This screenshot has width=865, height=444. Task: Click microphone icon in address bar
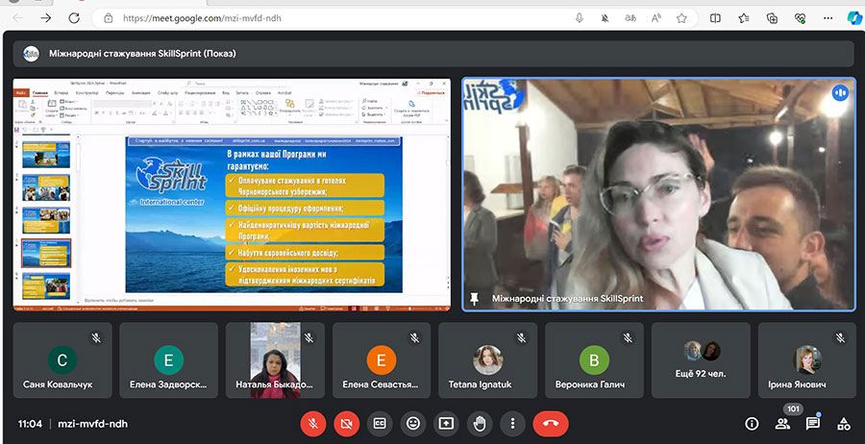pyautogui.click(x=580, y=17)
